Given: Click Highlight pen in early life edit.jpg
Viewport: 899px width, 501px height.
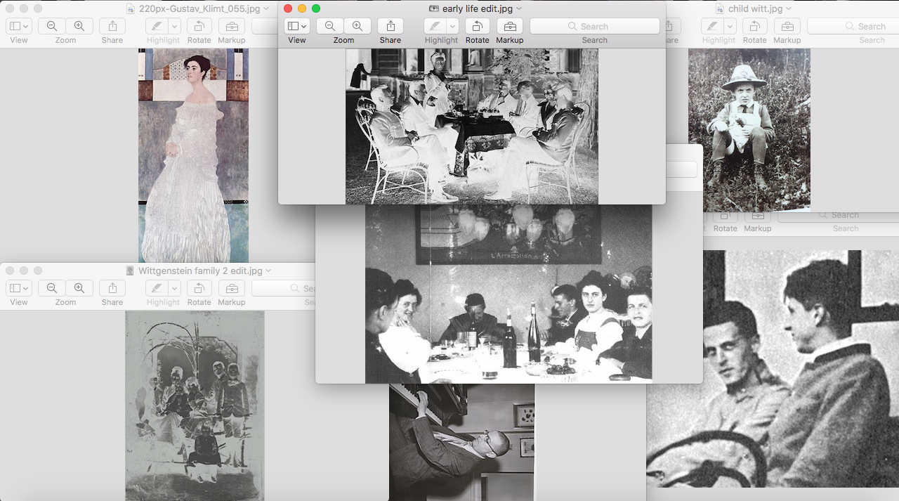Looking at the screenshot, I should coord(435,26).
